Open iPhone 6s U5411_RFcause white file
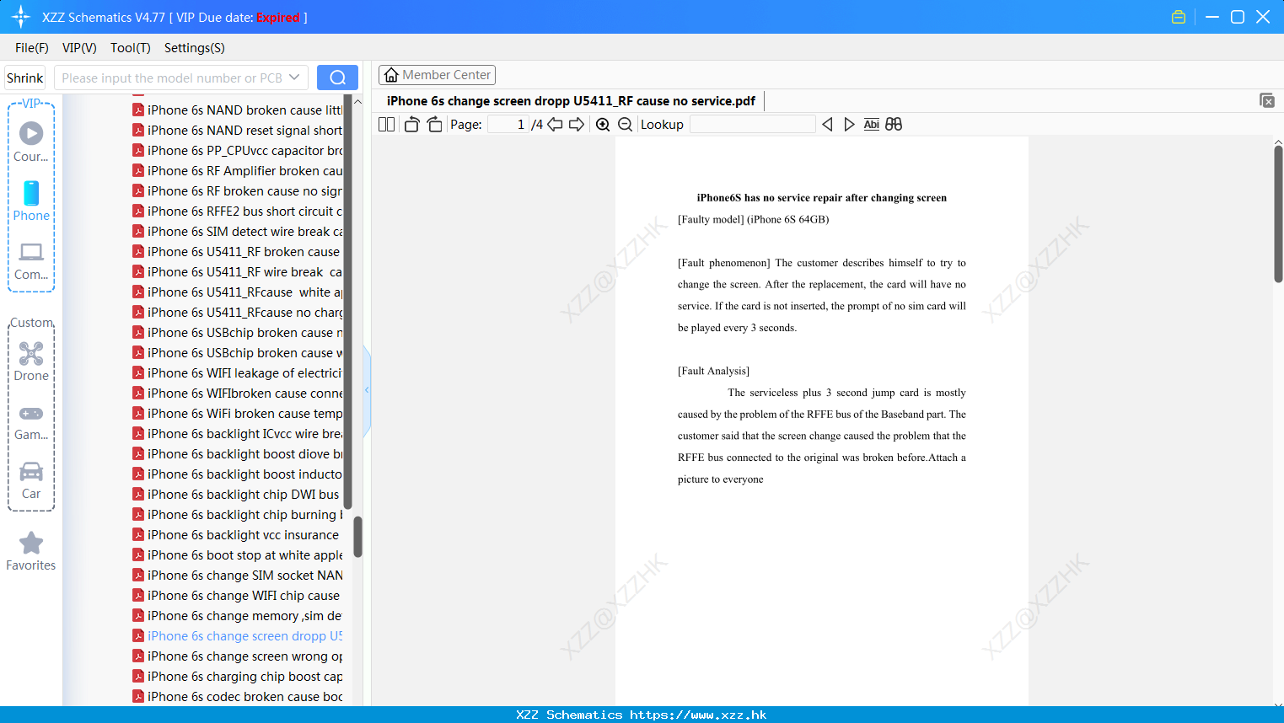This screenshot has width=1284, height=723. (x=238, y=292)
